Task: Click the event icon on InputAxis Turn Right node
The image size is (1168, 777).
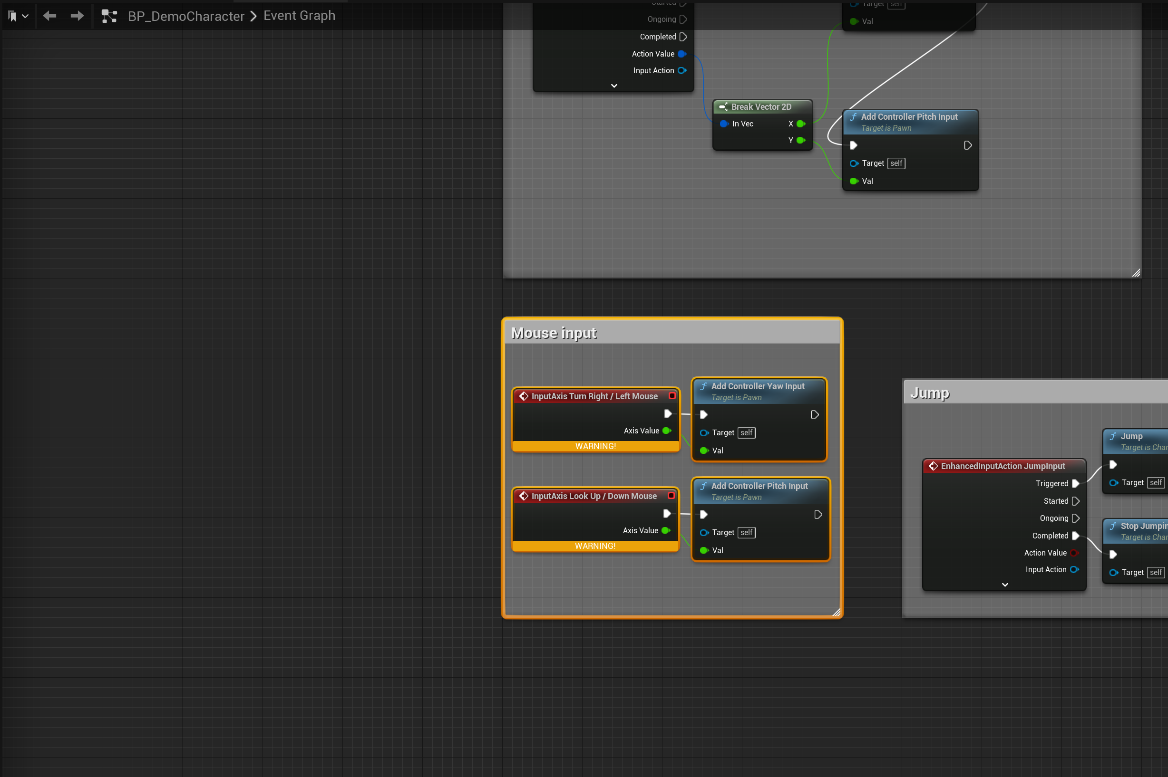Action: [x=524, y=396]
